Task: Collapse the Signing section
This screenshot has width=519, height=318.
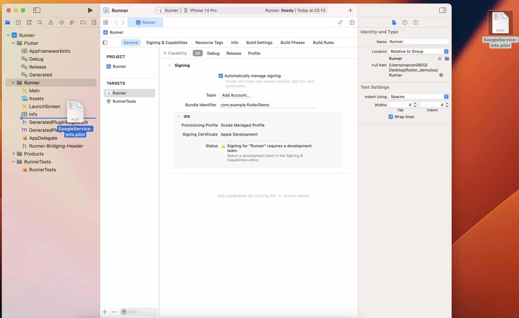Action: tap(169, 65)
